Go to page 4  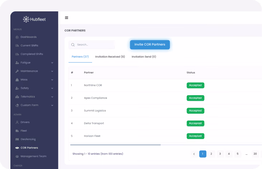pos(229,154)
